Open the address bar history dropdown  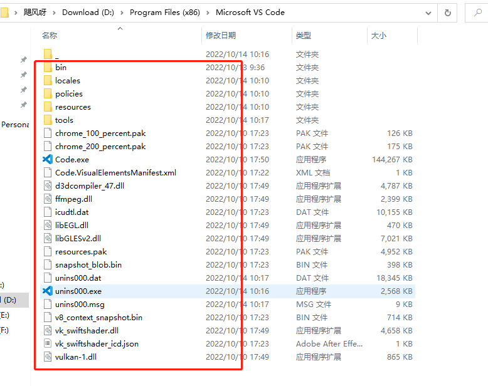point(428,13)
